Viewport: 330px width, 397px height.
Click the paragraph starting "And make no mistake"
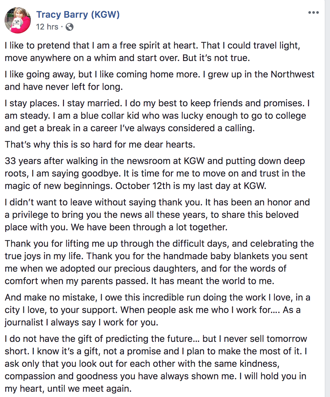[157, 310]
